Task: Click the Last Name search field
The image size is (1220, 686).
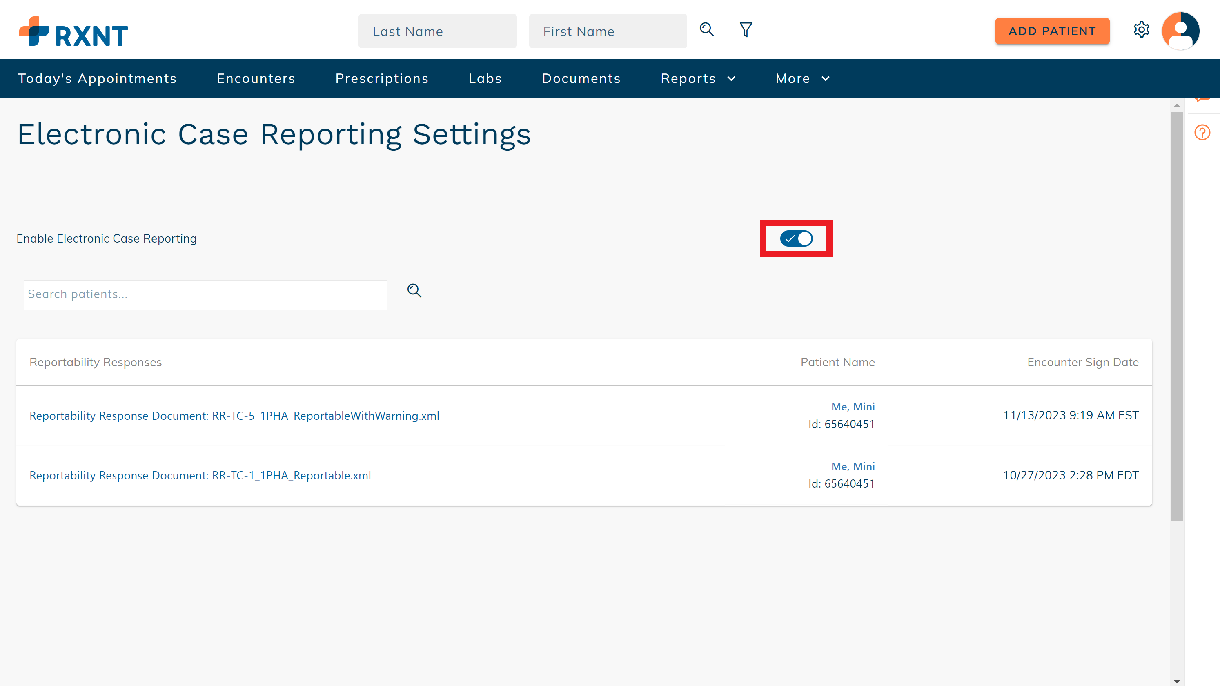Action: click(437, 31)
